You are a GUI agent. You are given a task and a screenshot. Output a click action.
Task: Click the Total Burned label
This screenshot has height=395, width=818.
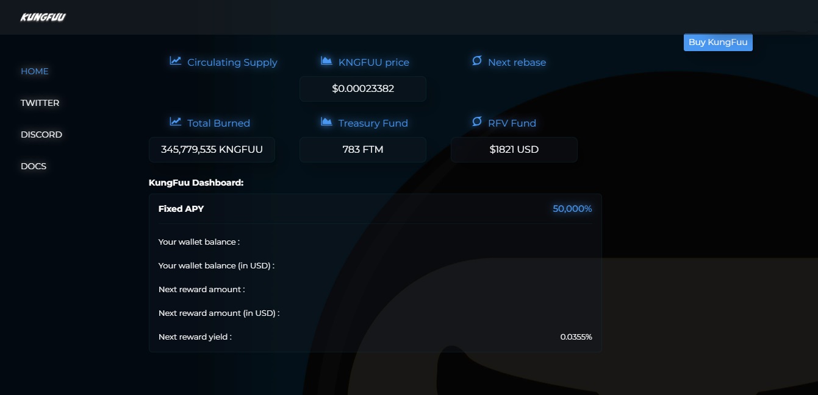pyautogui.click(x=219, y=124)
